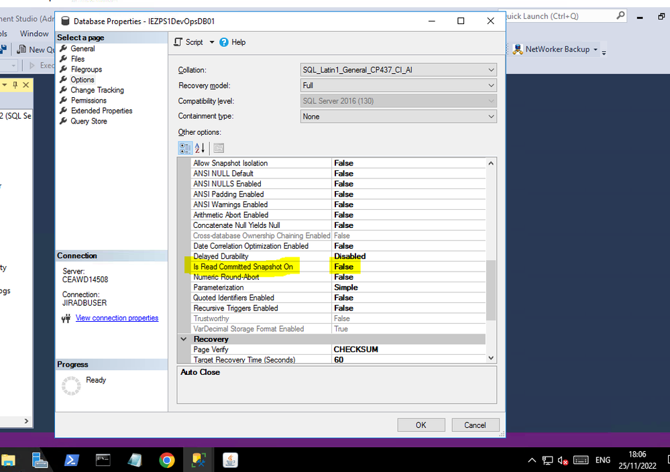670x472 pixels.
Task: Select Recursive Triggers Enabled row
Action: 338,308
